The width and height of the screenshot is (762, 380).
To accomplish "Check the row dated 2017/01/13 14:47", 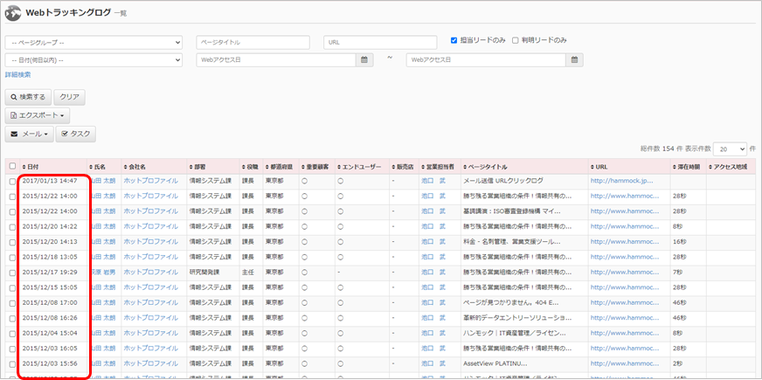I will 12,181.
